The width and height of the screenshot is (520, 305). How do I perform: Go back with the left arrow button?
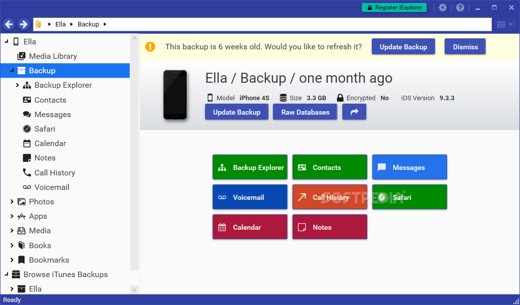coord(9,24)
